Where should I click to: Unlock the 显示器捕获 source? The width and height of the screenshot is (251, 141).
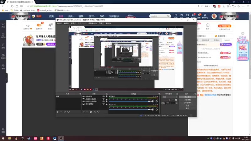pyautogui.click(x=106, y=104)
